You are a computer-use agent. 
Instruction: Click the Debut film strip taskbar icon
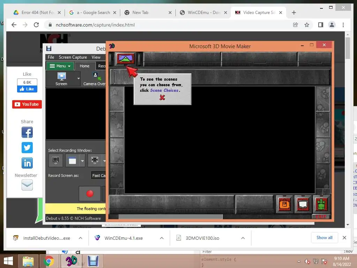[x=93, y=261]
